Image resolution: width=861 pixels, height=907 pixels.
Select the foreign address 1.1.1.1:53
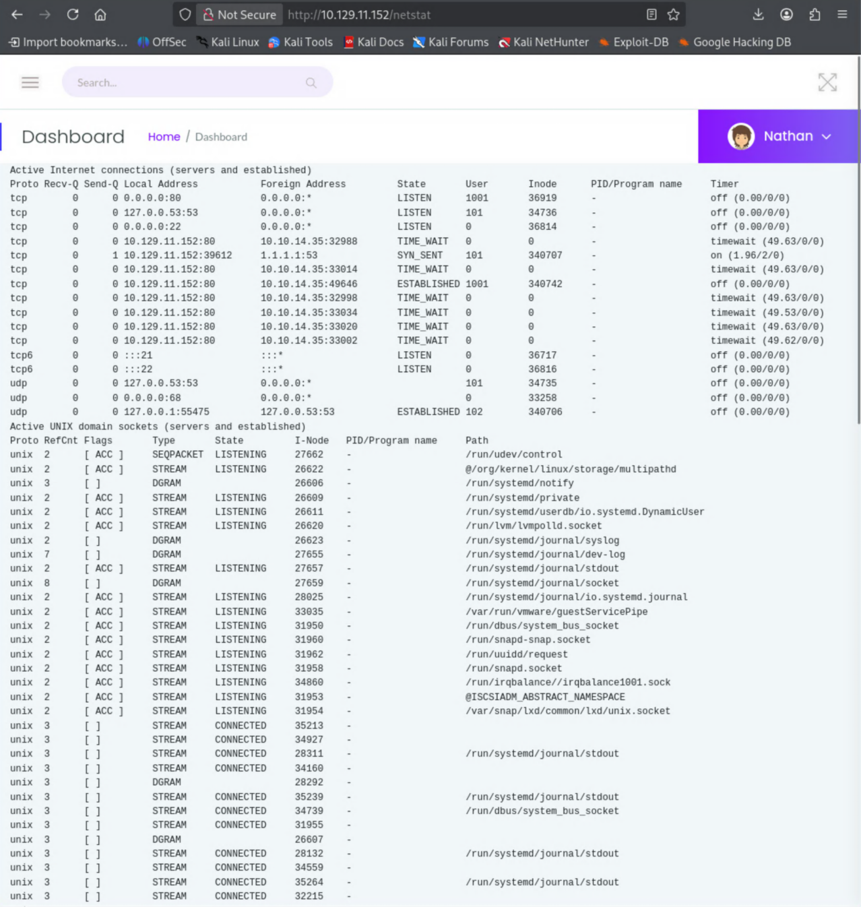coord(289,255)
